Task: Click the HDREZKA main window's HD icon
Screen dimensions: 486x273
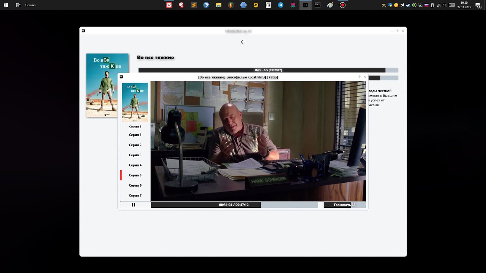Action: (83, 31)
